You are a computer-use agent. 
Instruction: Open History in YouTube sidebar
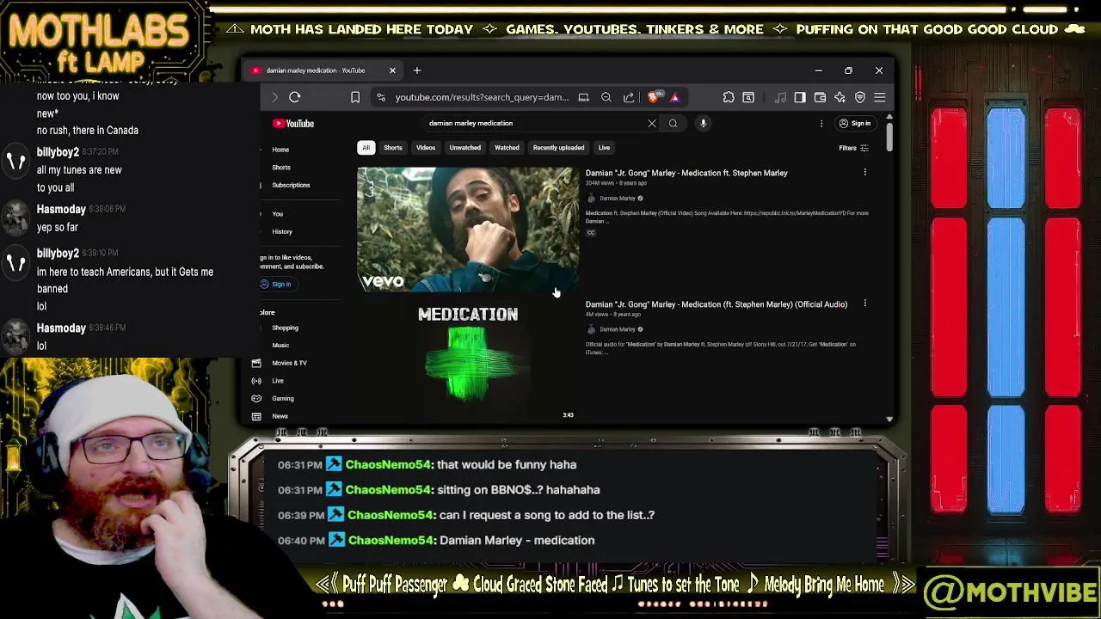282,232
